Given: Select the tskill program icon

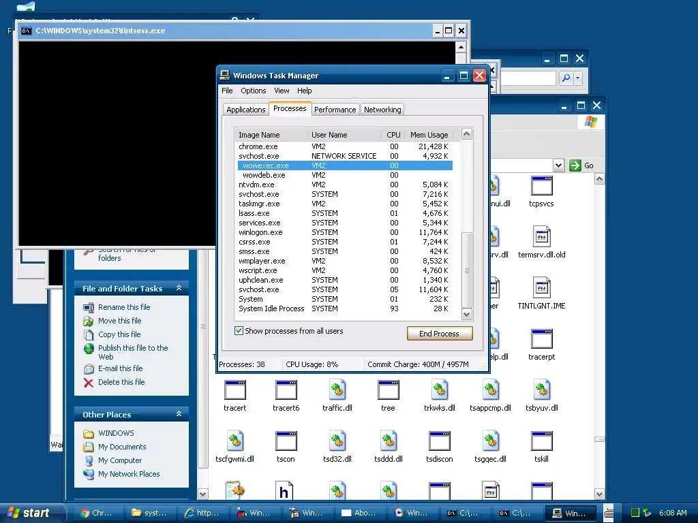Looking at the screenshot, I should 541,441.
